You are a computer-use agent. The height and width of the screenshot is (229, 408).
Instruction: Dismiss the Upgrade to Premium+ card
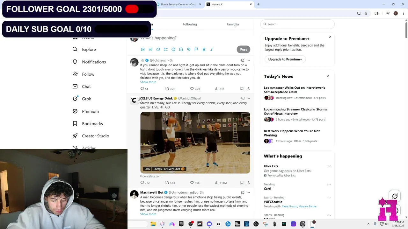[x=330, y=37]
